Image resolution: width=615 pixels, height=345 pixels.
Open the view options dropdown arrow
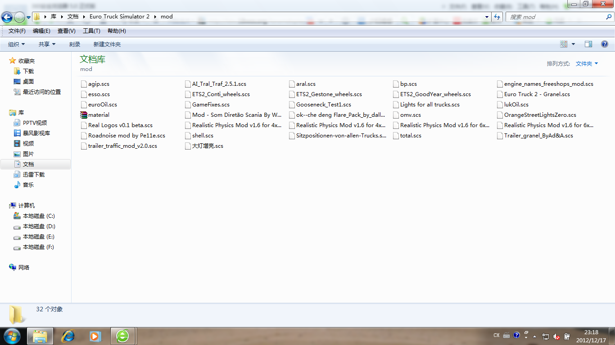click(x=573, y=44)
